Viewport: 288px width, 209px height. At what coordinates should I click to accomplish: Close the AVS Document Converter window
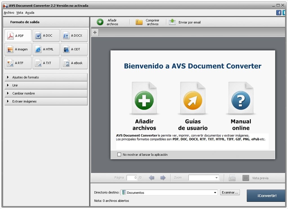click(283, 6)
